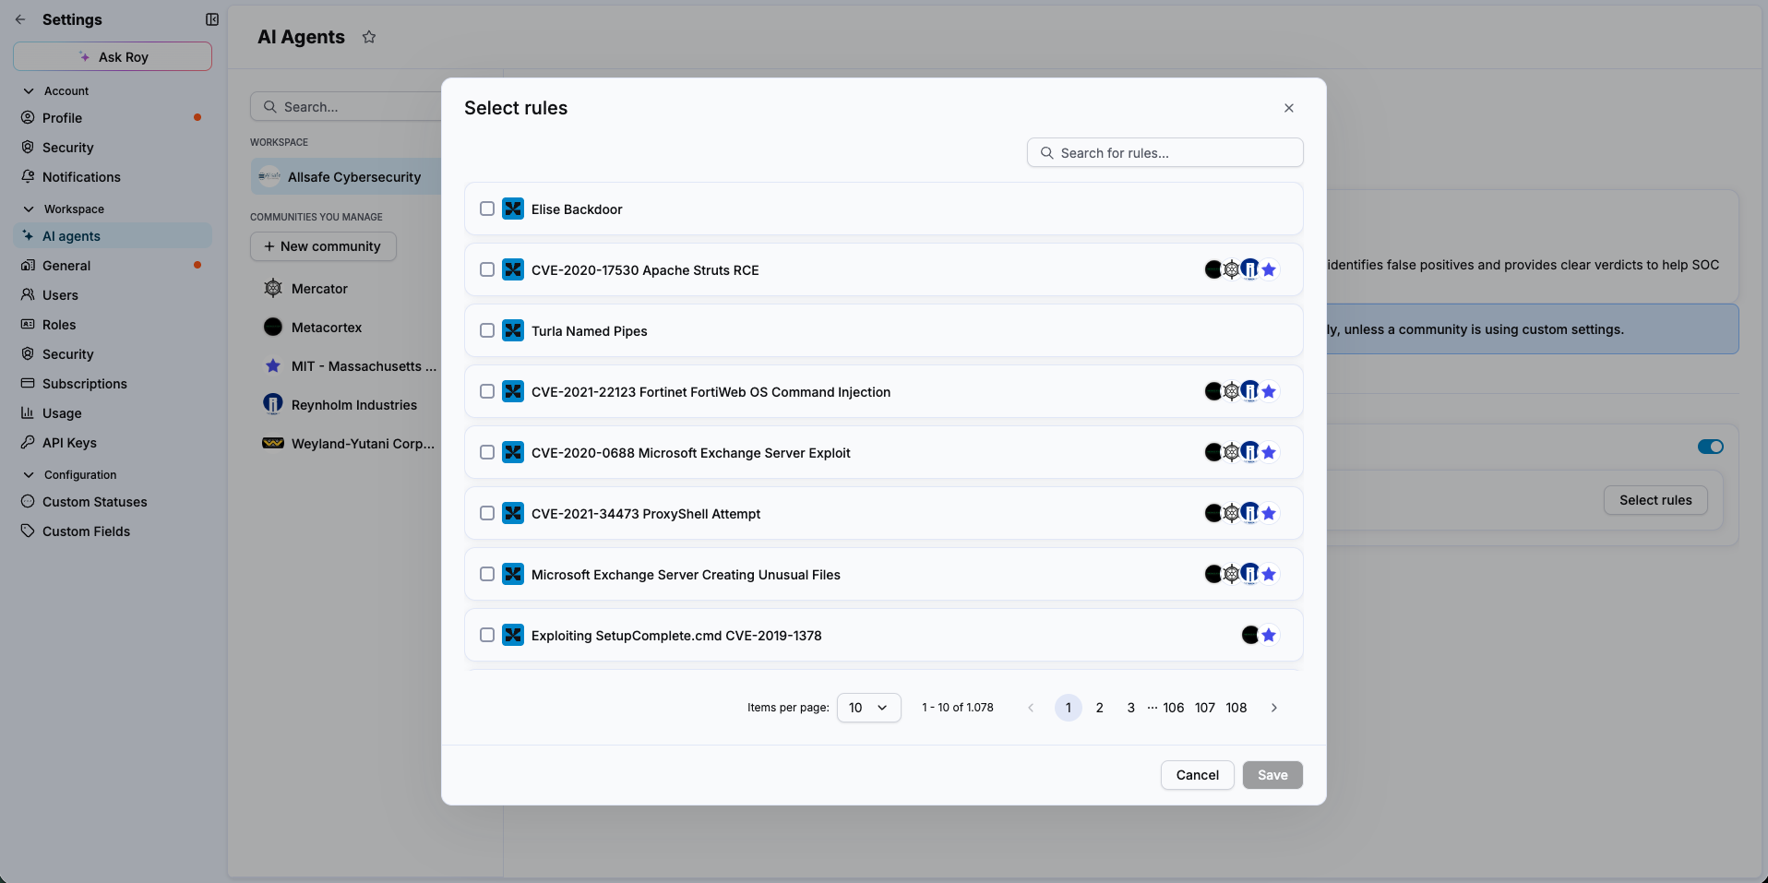Screen dimensions: 1768x883
Task: Click the Save button
Action: 1272,775
